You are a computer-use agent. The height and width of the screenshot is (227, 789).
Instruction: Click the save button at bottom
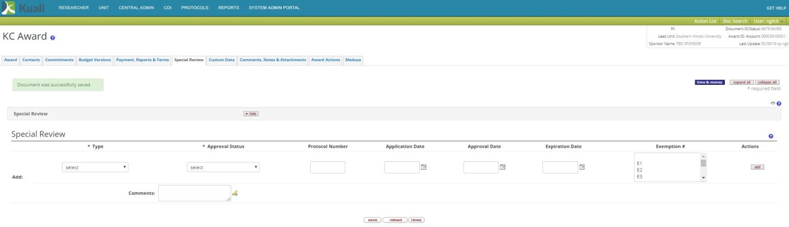coord(372,220)
